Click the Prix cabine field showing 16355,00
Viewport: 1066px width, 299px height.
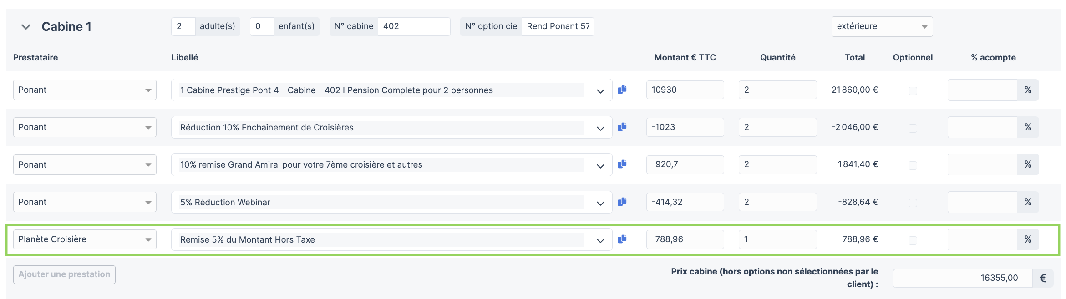pyautogui.click(x=963, y=278)
